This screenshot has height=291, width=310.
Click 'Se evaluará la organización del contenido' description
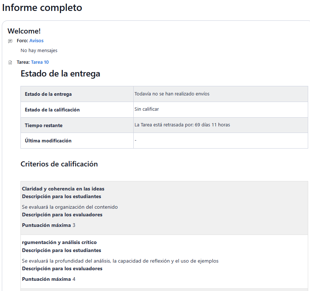coord(70,207)
